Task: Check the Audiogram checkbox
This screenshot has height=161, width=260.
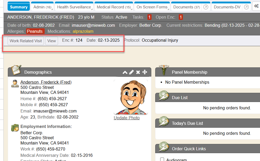Action: (162, 159)
